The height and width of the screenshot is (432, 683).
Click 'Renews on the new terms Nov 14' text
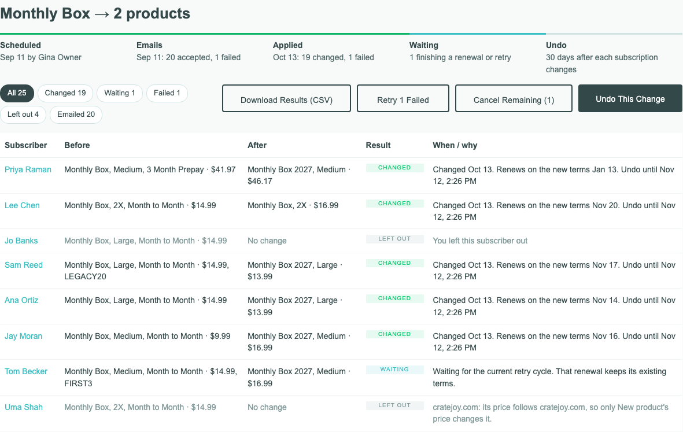click(x=558, y=301)
